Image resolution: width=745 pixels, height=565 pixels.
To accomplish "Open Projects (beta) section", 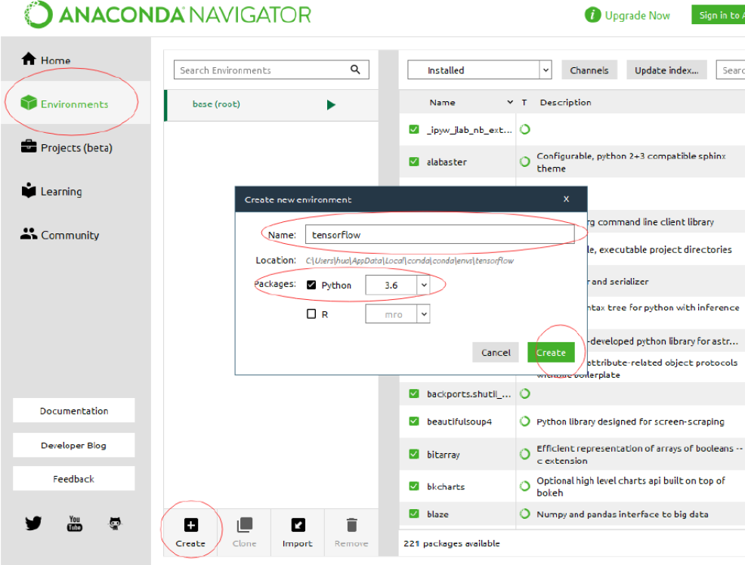I will (x=66, y=147).
